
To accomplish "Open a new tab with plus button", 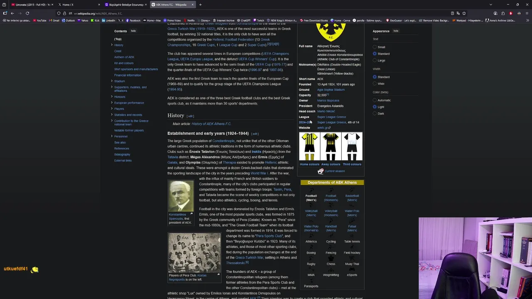I will 200,5.
